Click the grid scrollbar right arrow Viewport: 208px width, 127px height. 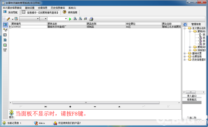(179, 103)
